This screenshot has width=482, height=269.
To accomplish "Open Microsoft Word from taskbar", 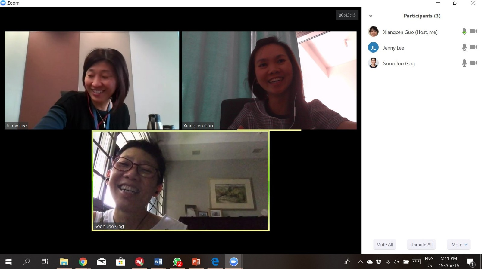I will 158,262.
